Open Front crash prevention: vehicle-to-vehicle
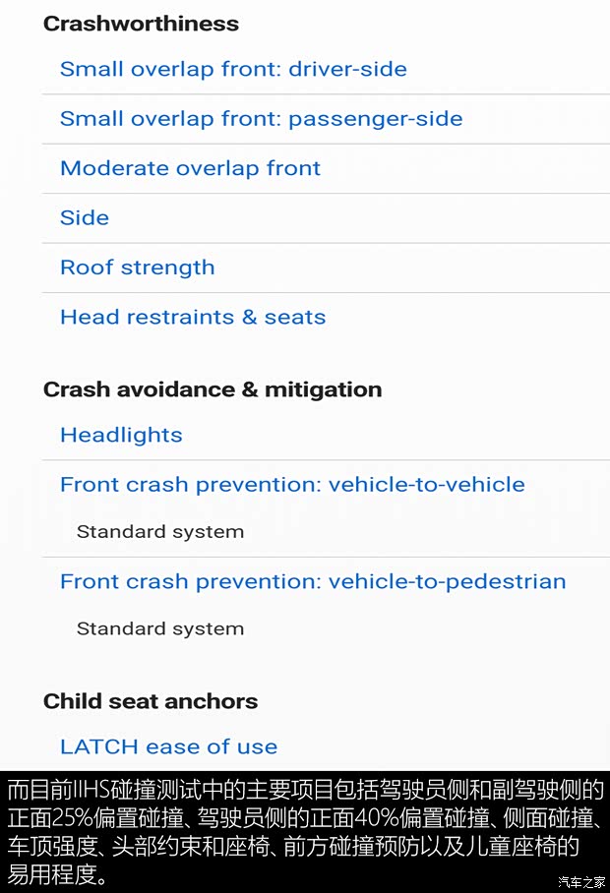The height and width of the screenshot is (893, 610). coord(292,484)
